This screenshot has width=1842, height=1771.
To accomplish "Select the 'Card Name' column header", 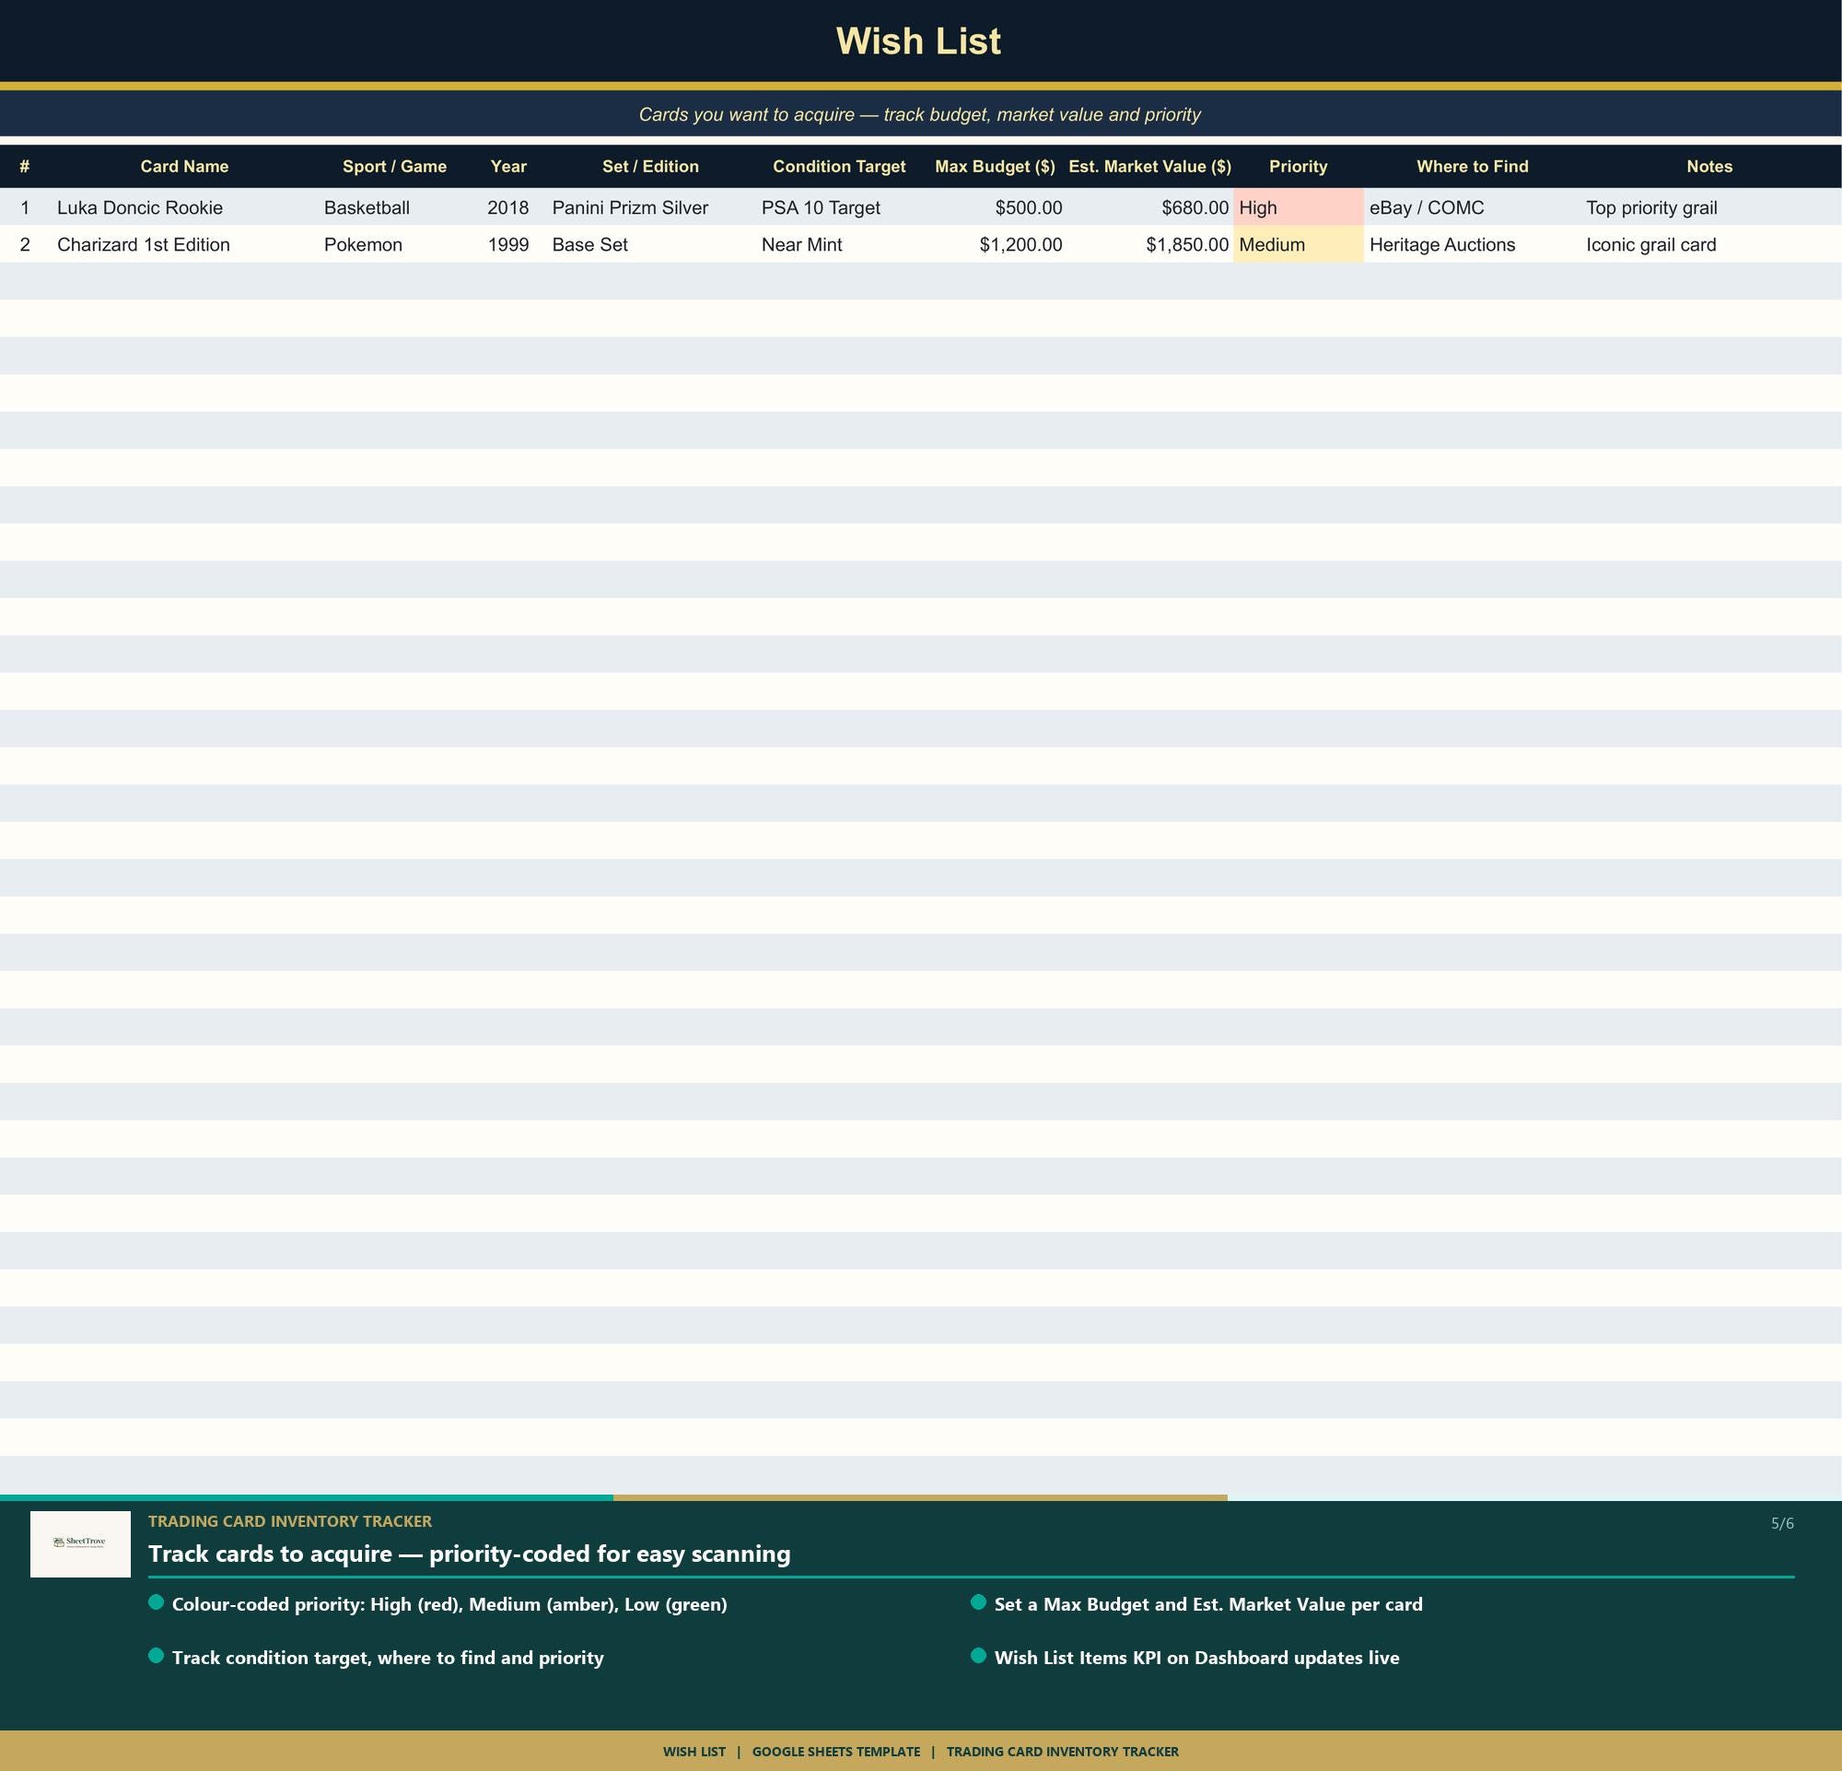I will coord(184,167).
